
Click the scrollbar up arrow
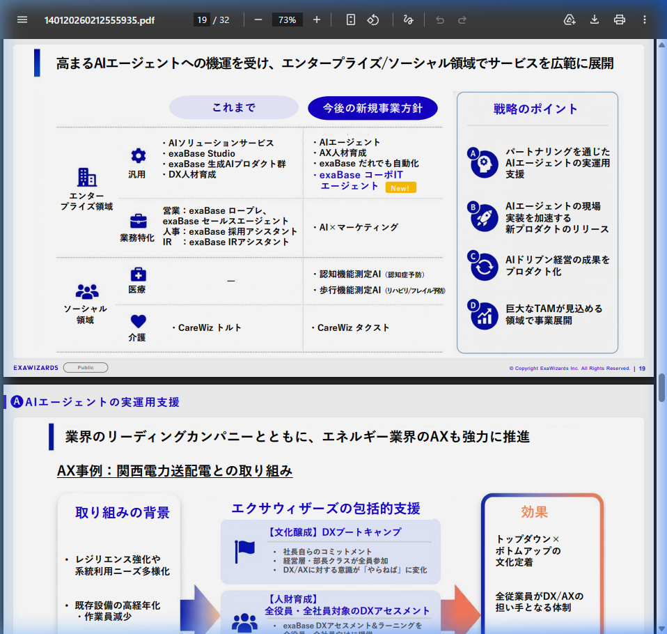click(x=660, y=45)
